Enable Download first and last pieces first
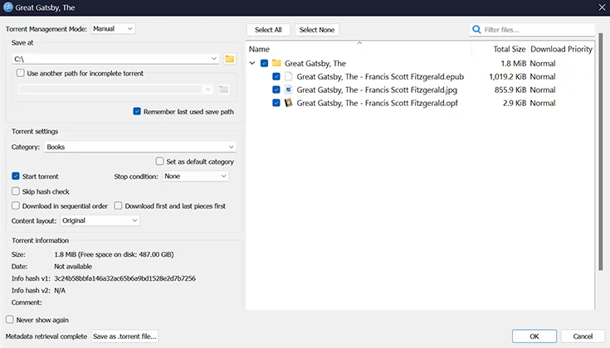This screenshot has width=610, height=348. point(118,205)
